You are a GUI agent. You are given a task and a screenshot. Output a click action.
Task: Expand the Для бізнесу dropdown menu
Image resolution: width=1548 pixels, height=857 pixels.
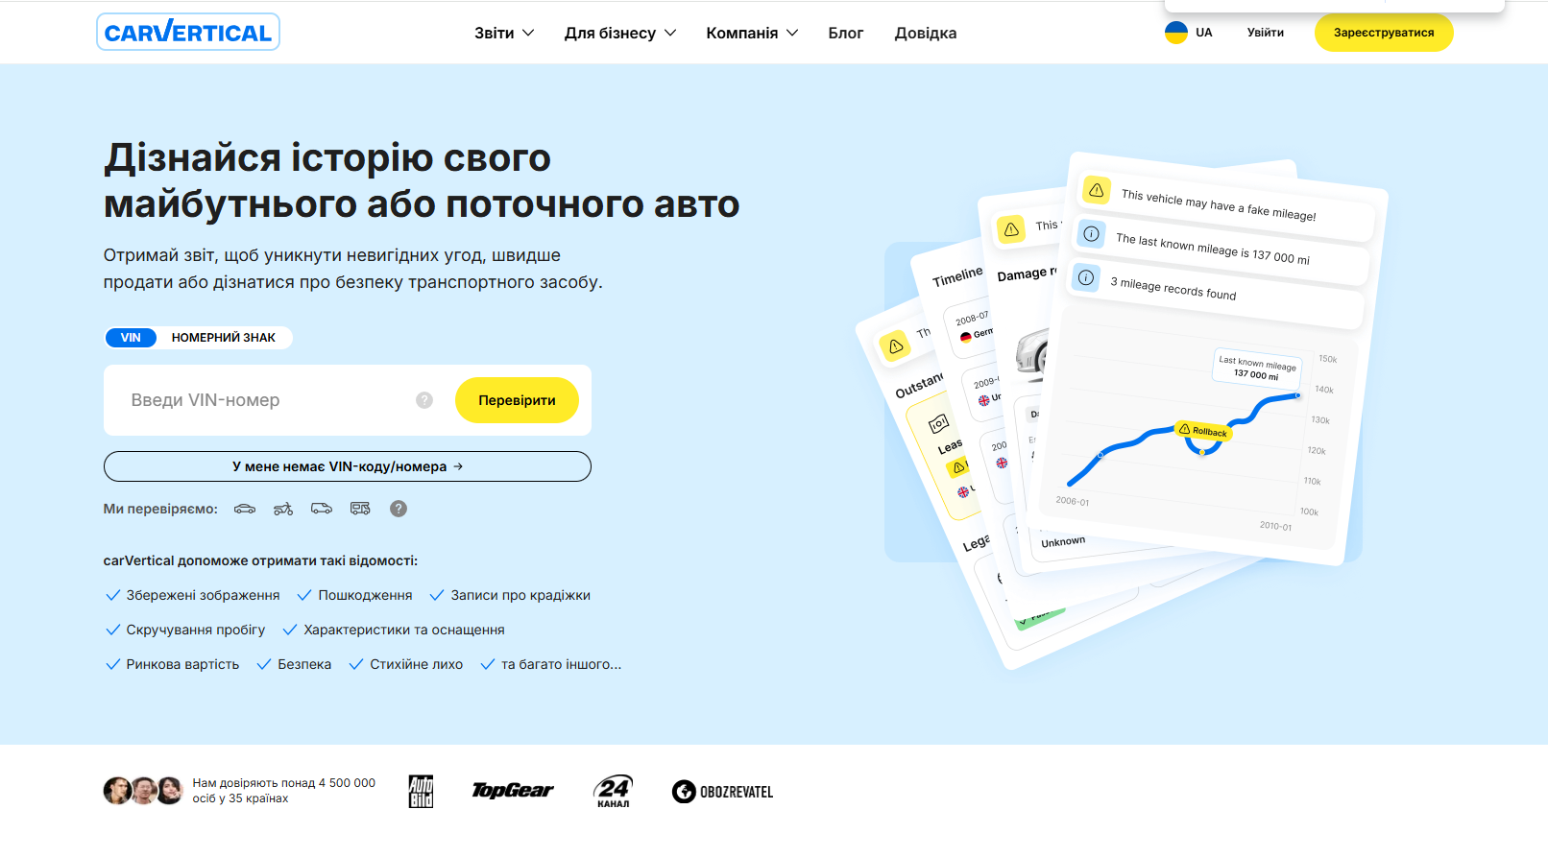pyautogui.click(x=620, y=33)
